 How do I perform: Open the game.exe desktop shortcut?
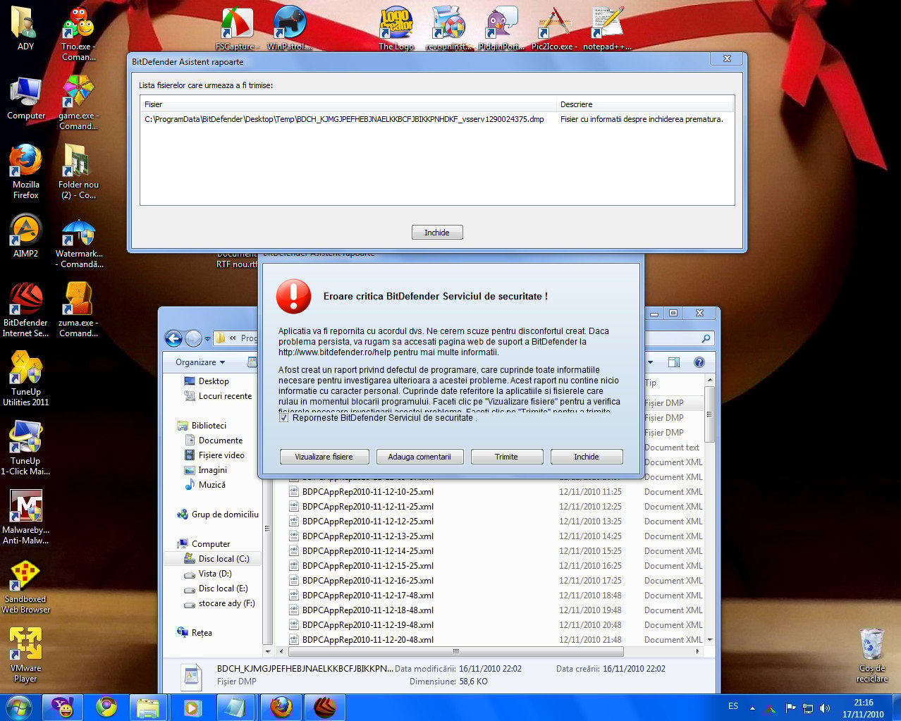78,102
